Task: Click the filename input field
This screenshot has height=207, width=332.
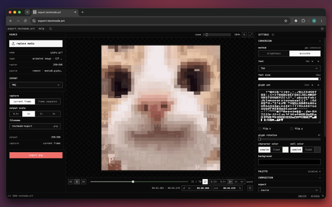Action: (35, 126)
